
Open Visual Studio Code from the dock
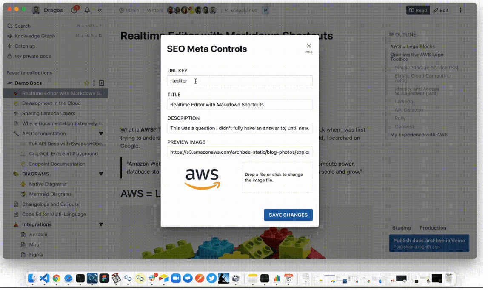click(x=44, y=279)
